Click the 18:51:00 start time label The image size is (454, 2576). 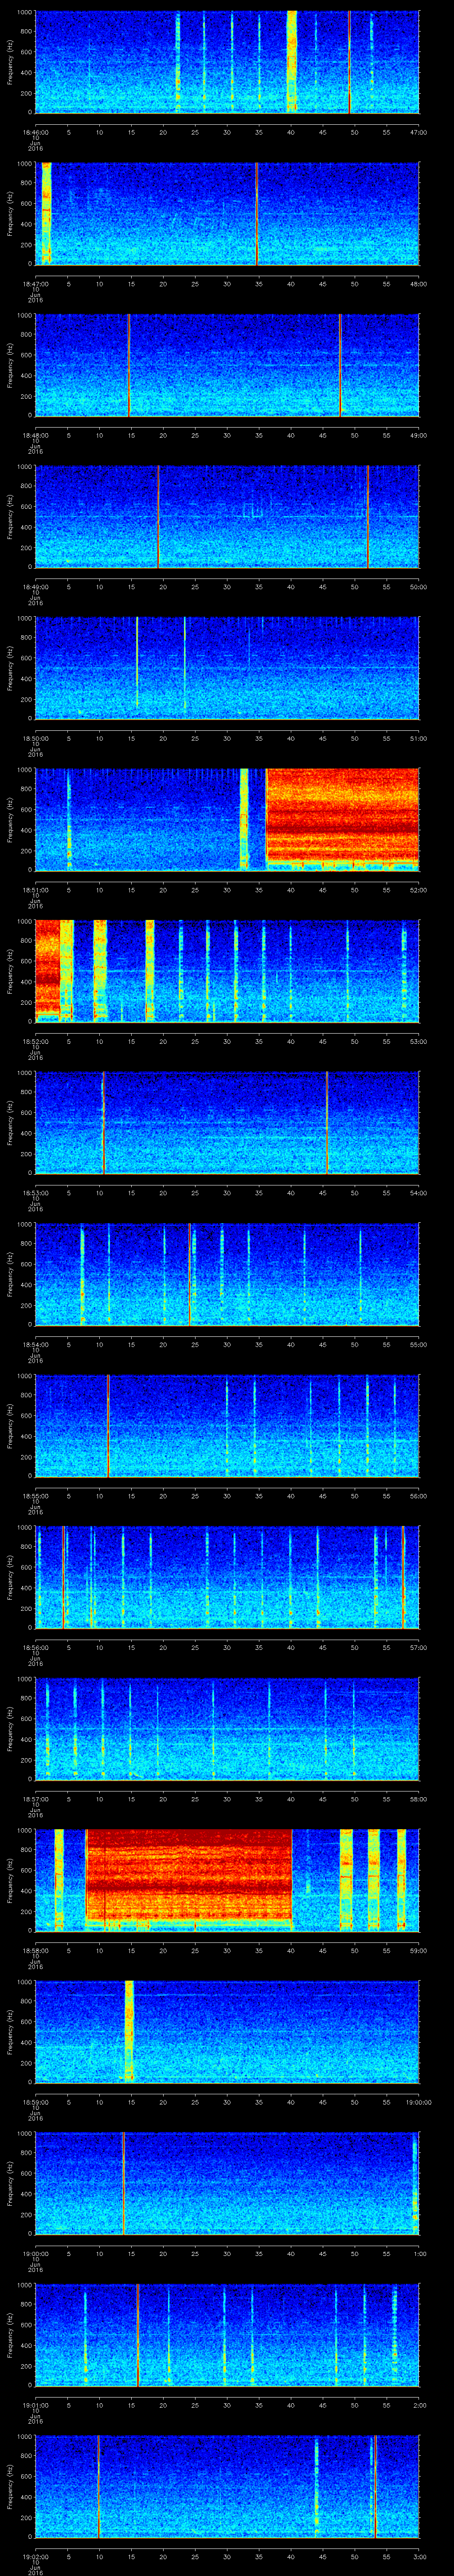pyautogui.click(x=35, y=890)
